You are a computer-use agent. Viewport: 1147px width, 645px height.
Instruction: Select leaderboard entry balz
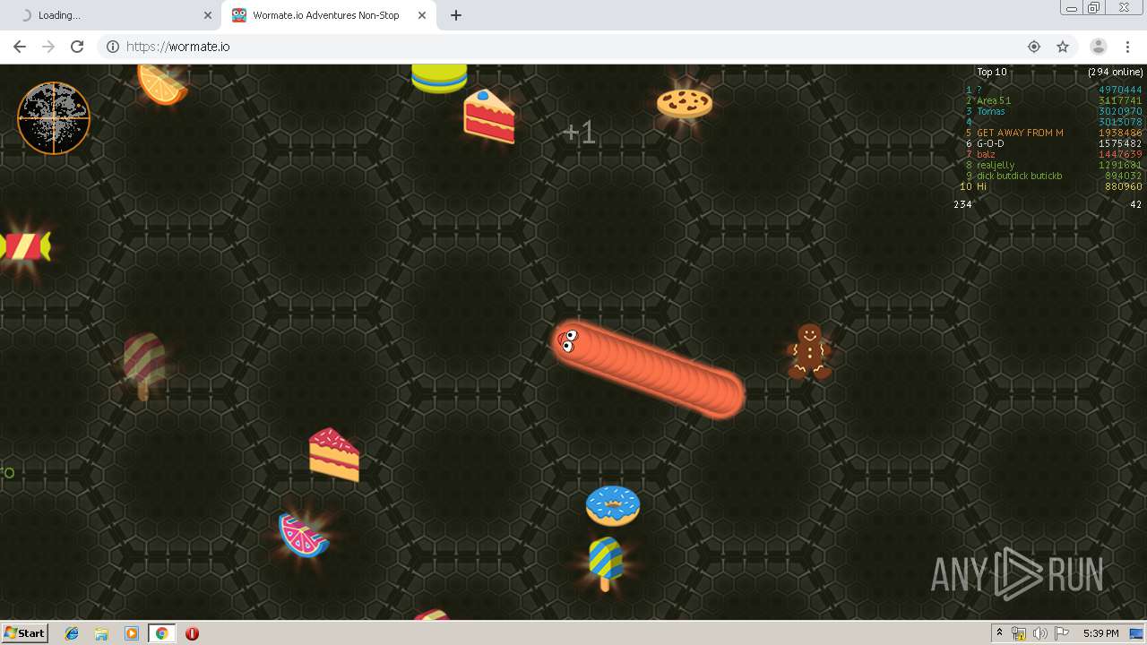986,154
